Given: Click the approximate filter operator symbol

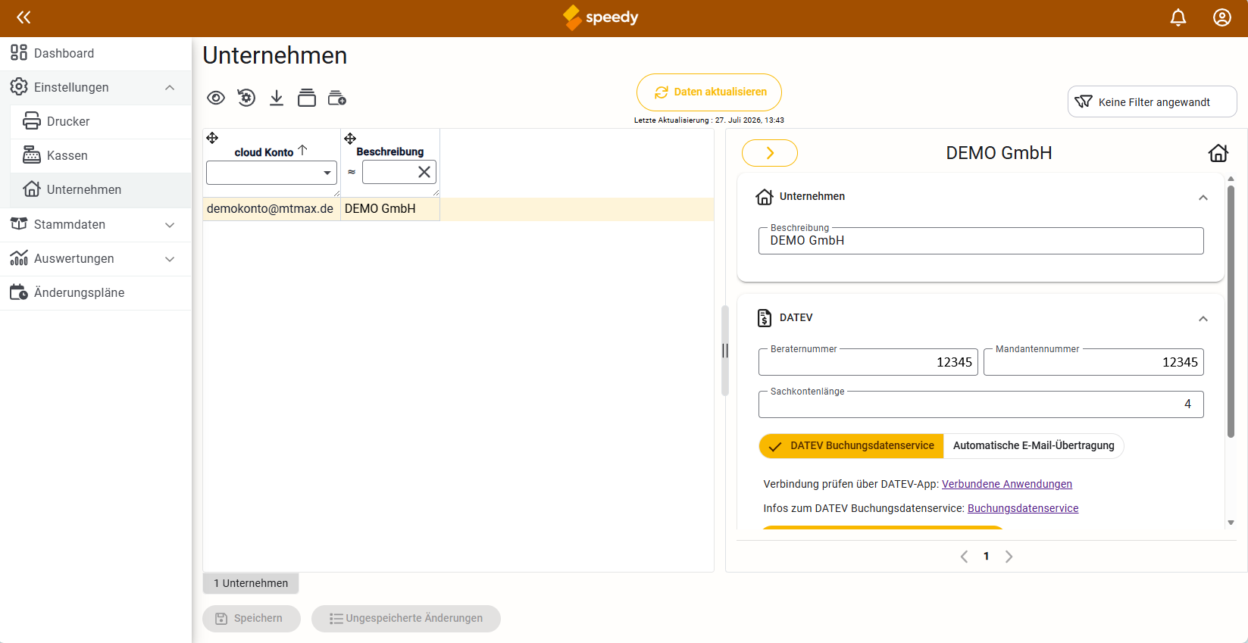Looking at the screenshot, I should (352, 172).
